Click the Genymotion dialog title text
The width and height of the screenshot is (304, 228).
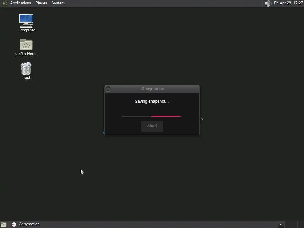(153, 89)
